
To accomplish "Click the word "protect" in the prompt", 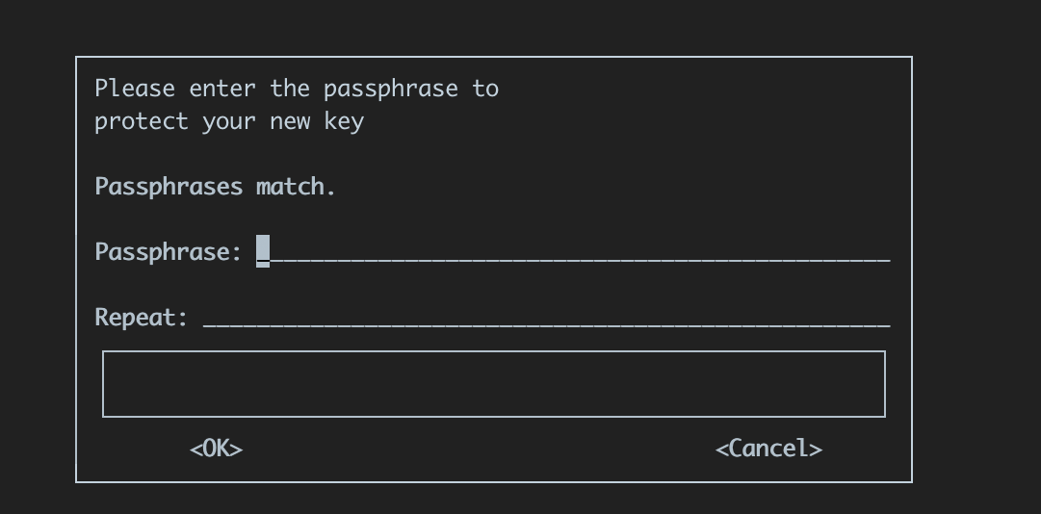I will (142, 122).
